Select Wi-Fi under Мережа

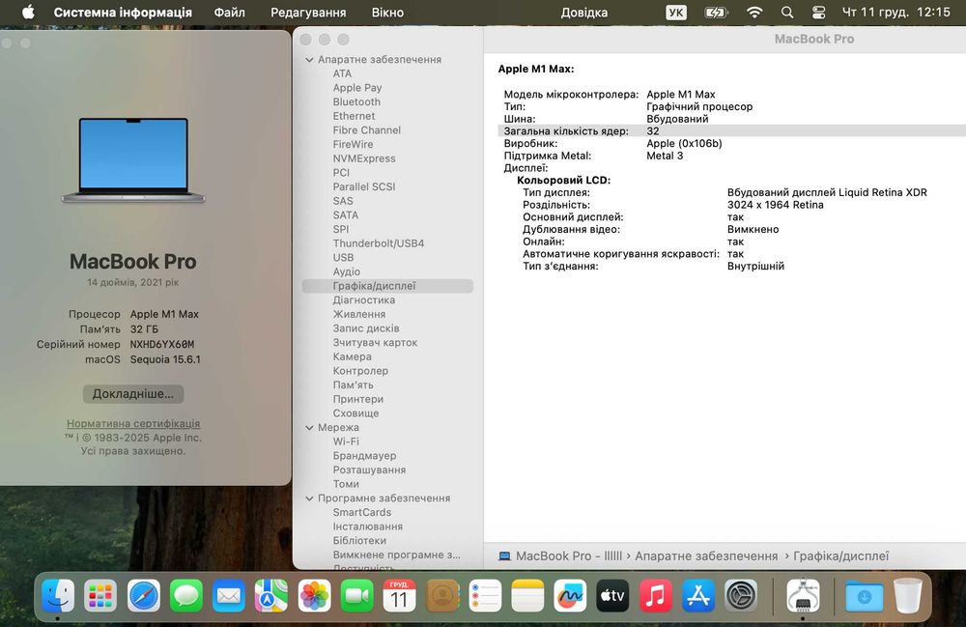pos(346,442)
